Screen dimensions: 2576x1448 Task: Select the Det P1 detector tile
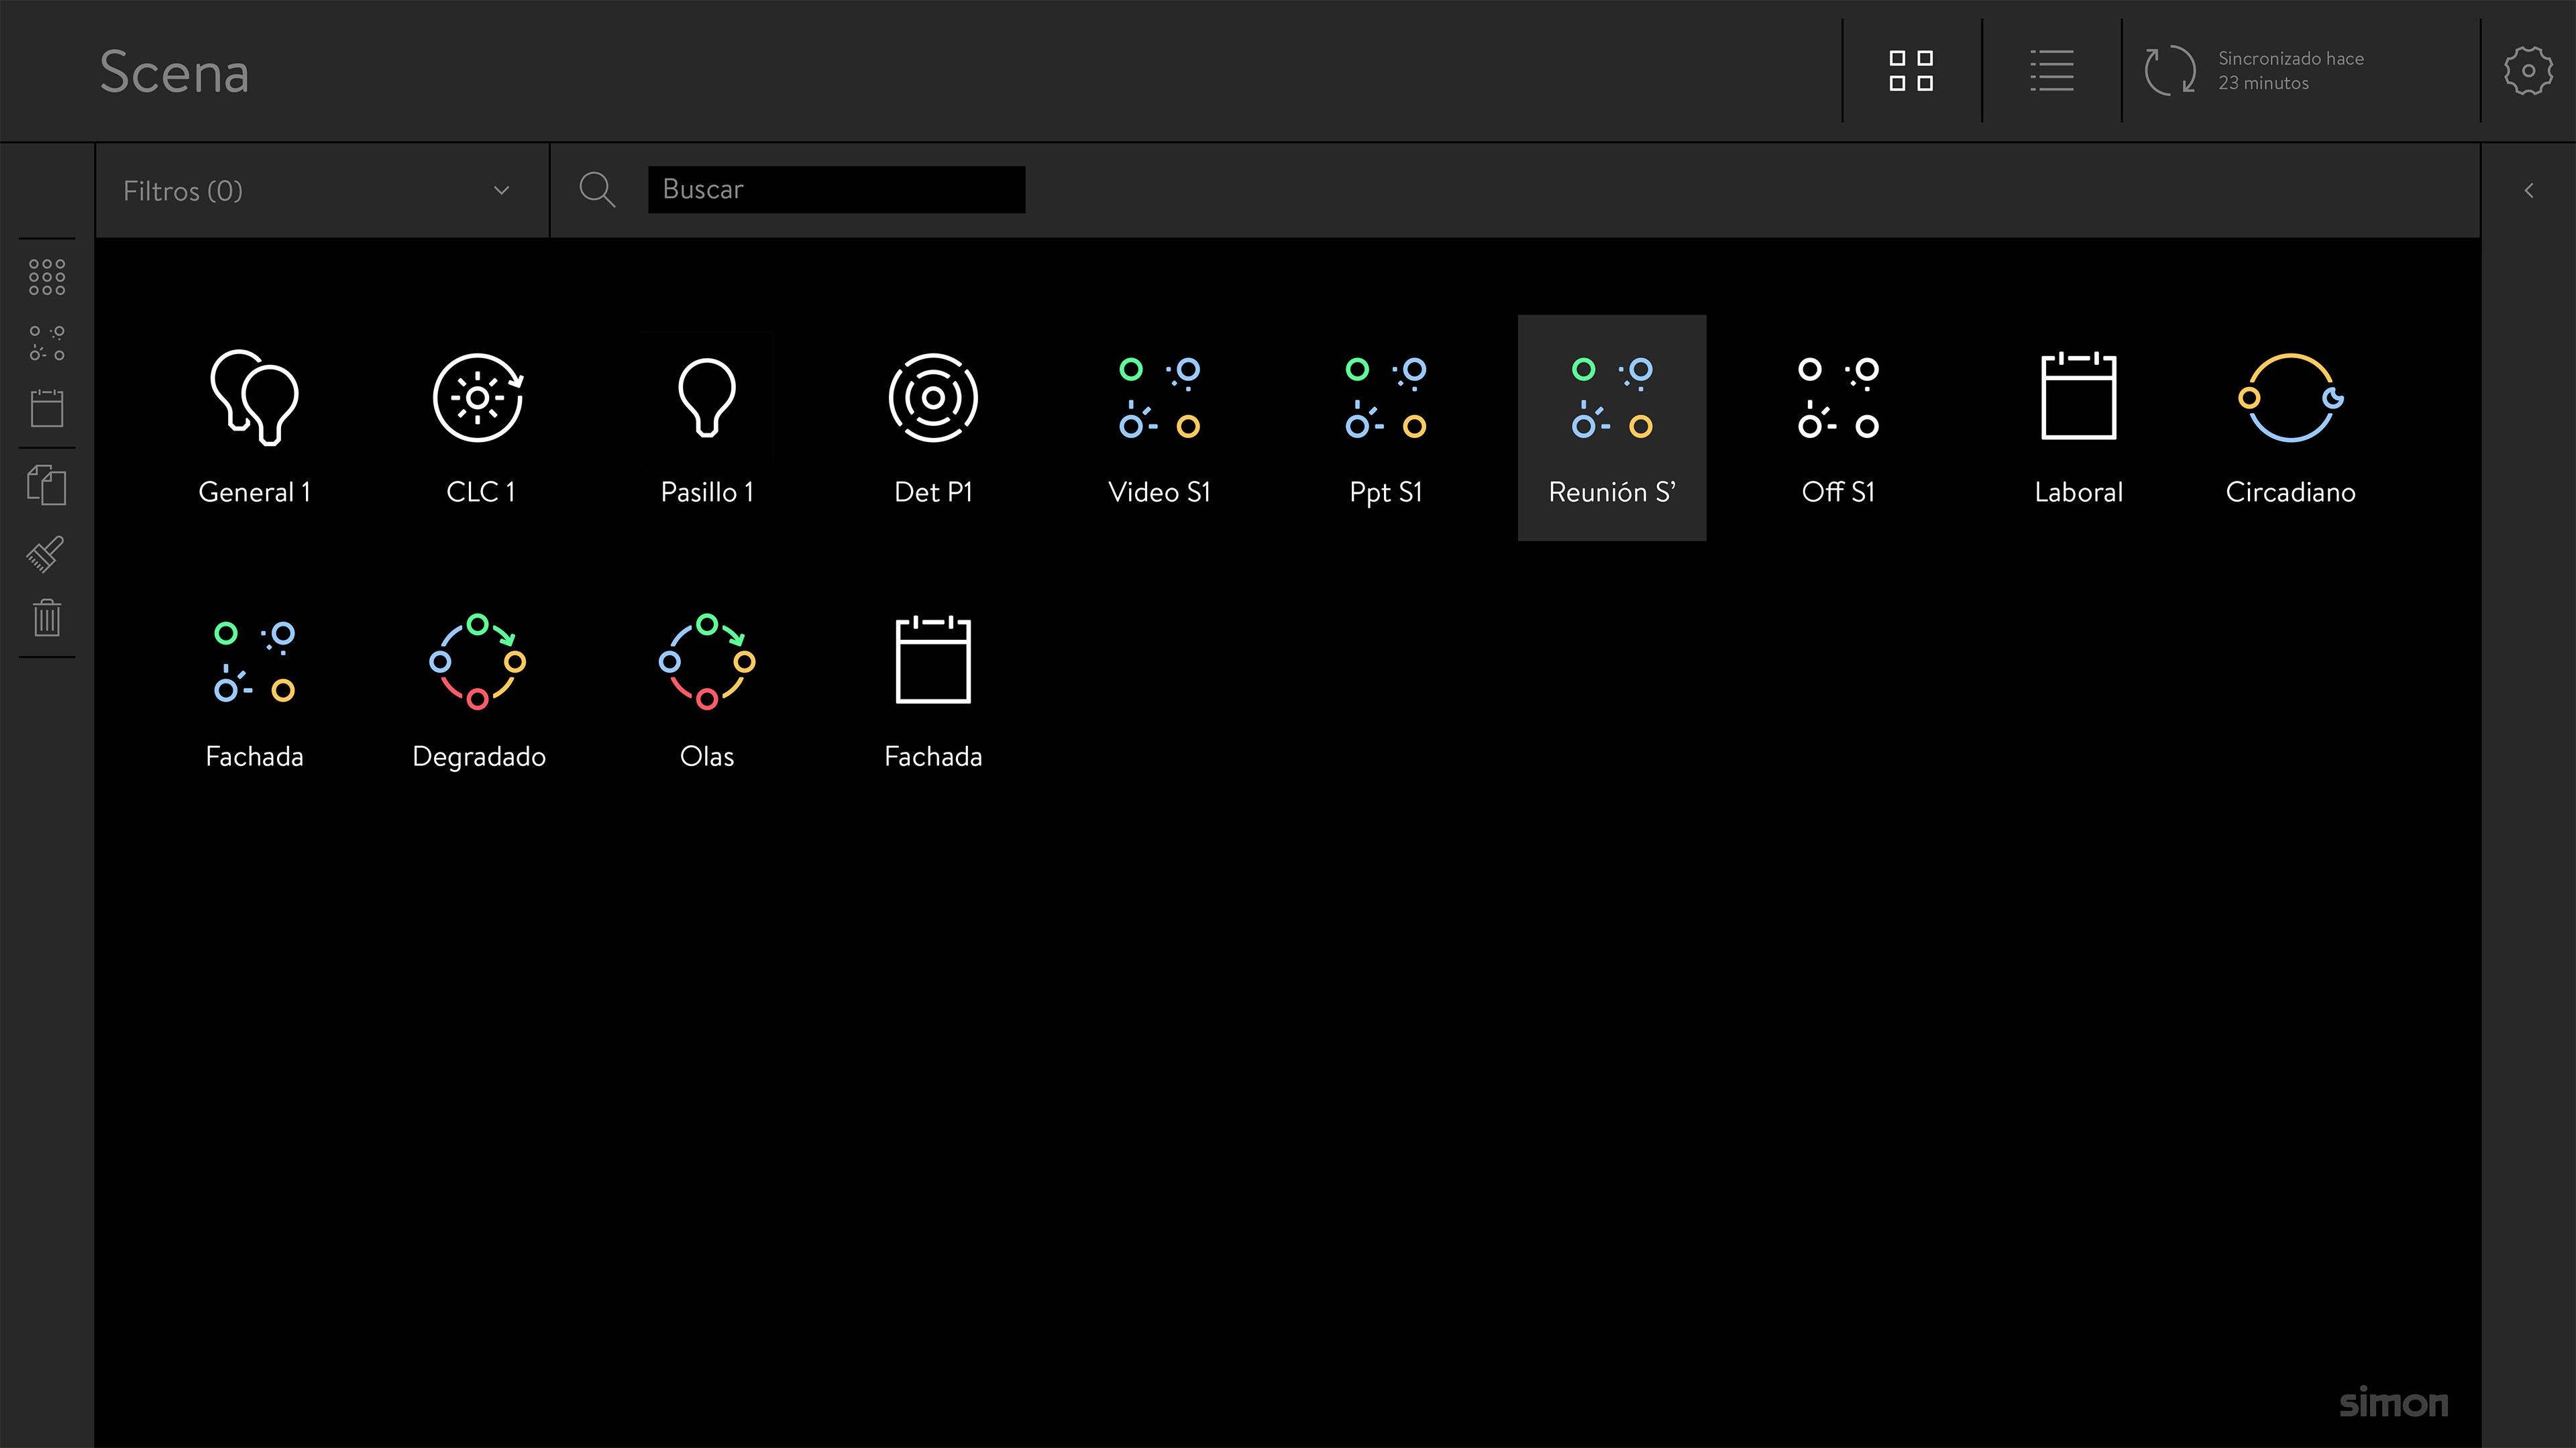[932, 425]
